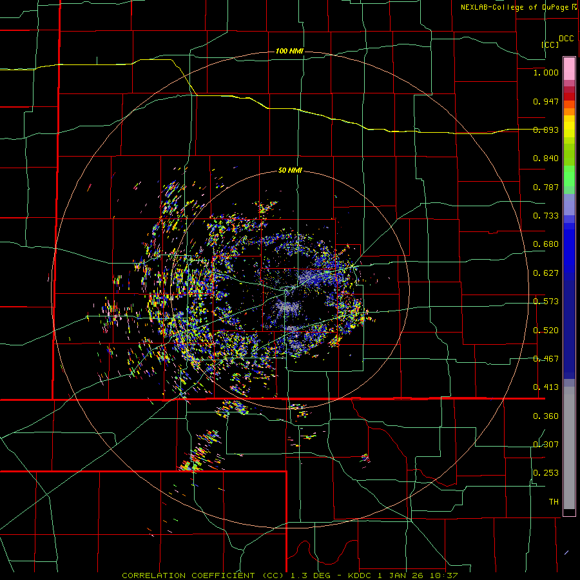Viewport: 580px width, 580px height.
Task: Select the 0.307 scale value
Action: pyautogui.click(x=546, y=444)
